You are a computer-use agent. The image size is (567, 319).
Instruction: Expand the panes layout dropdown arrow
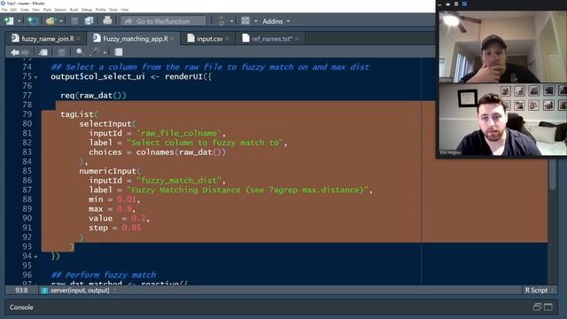point(256,21)
